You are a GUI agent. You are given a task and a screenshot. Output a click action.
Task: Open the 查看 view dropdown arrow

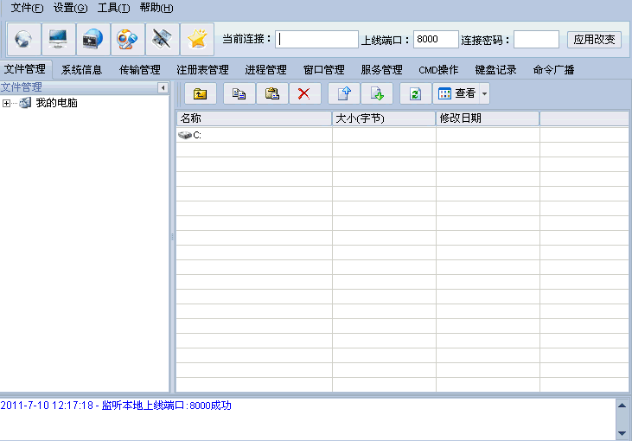[x=484, y=94]
